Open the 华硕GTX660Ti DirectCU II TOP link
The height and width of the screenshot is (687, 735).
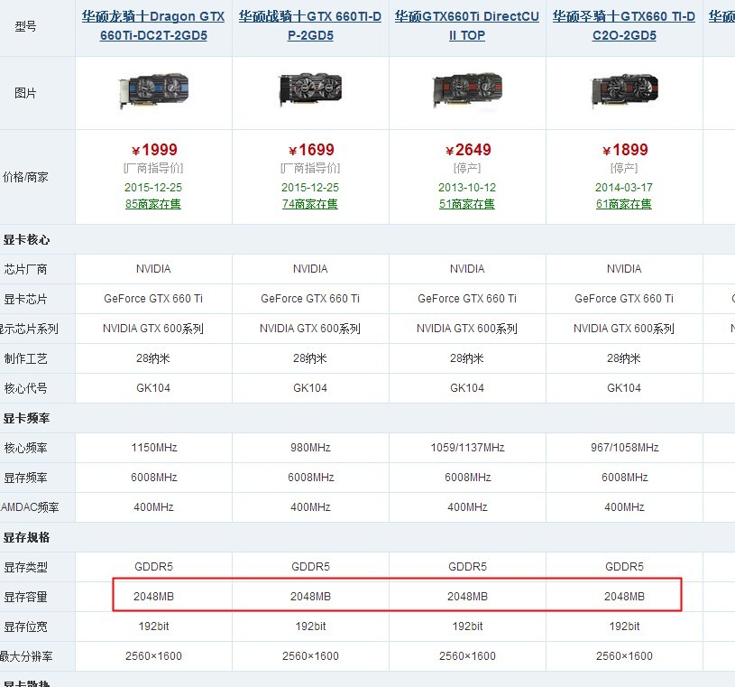(x=467, y=26)
